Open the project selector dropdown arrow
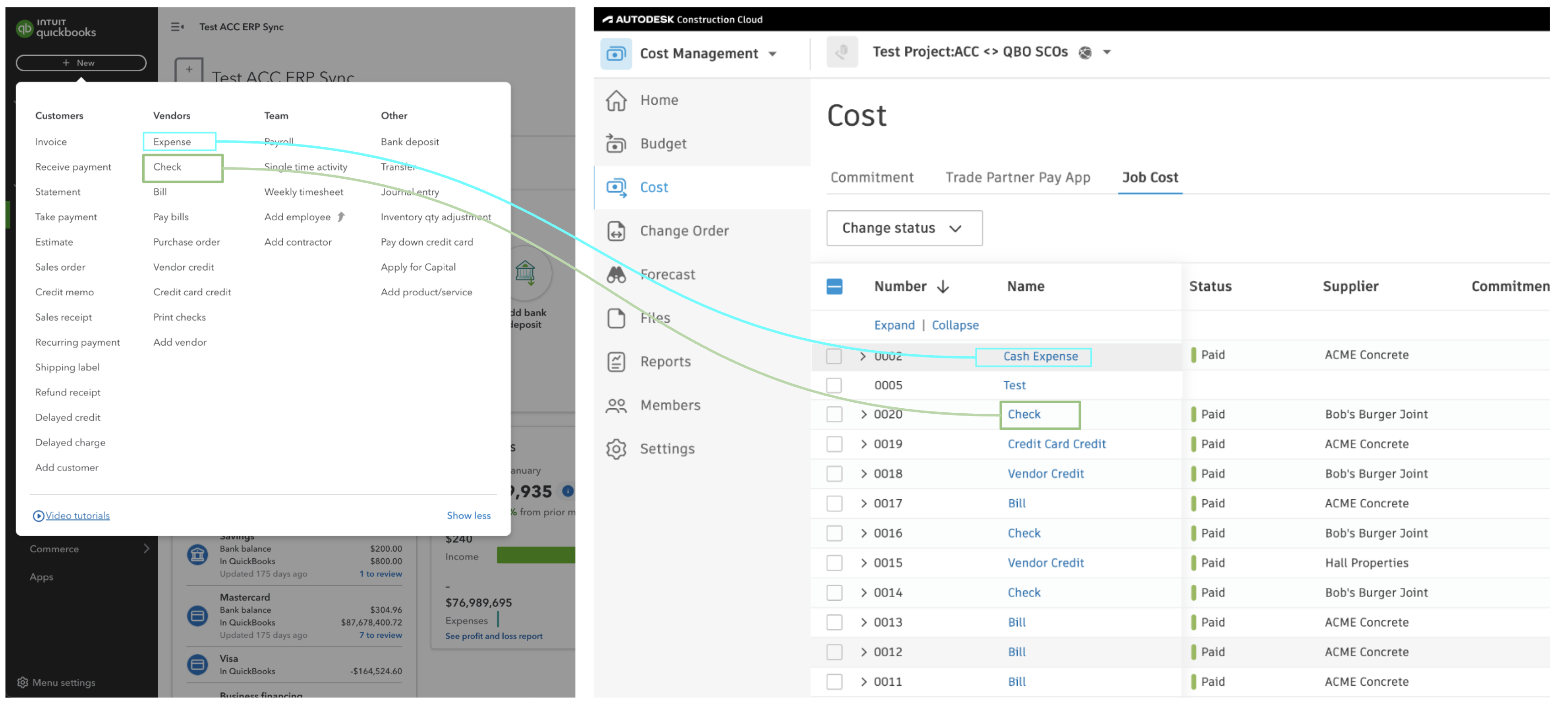The width and height of the screenshot is (1568, 704). [x=1107, y=52]
